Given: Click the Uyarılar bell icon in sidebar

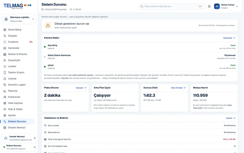Looking at the screenshot, I should coord(5,79).
